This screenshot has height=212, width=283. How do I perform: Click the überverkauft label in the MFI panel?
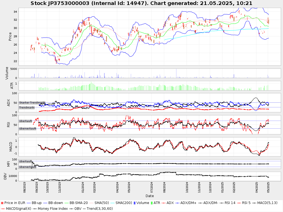tap(28, 167)
